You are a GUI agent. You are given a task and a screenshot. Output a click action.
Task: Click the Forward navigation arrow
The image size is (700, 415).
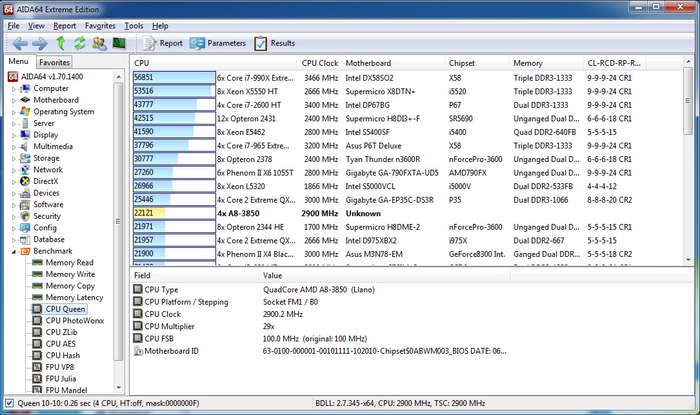(39, 43)
